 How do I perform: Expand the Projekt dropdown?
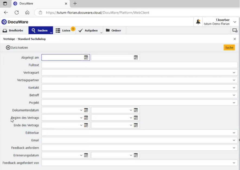click(x=234, y=103)
